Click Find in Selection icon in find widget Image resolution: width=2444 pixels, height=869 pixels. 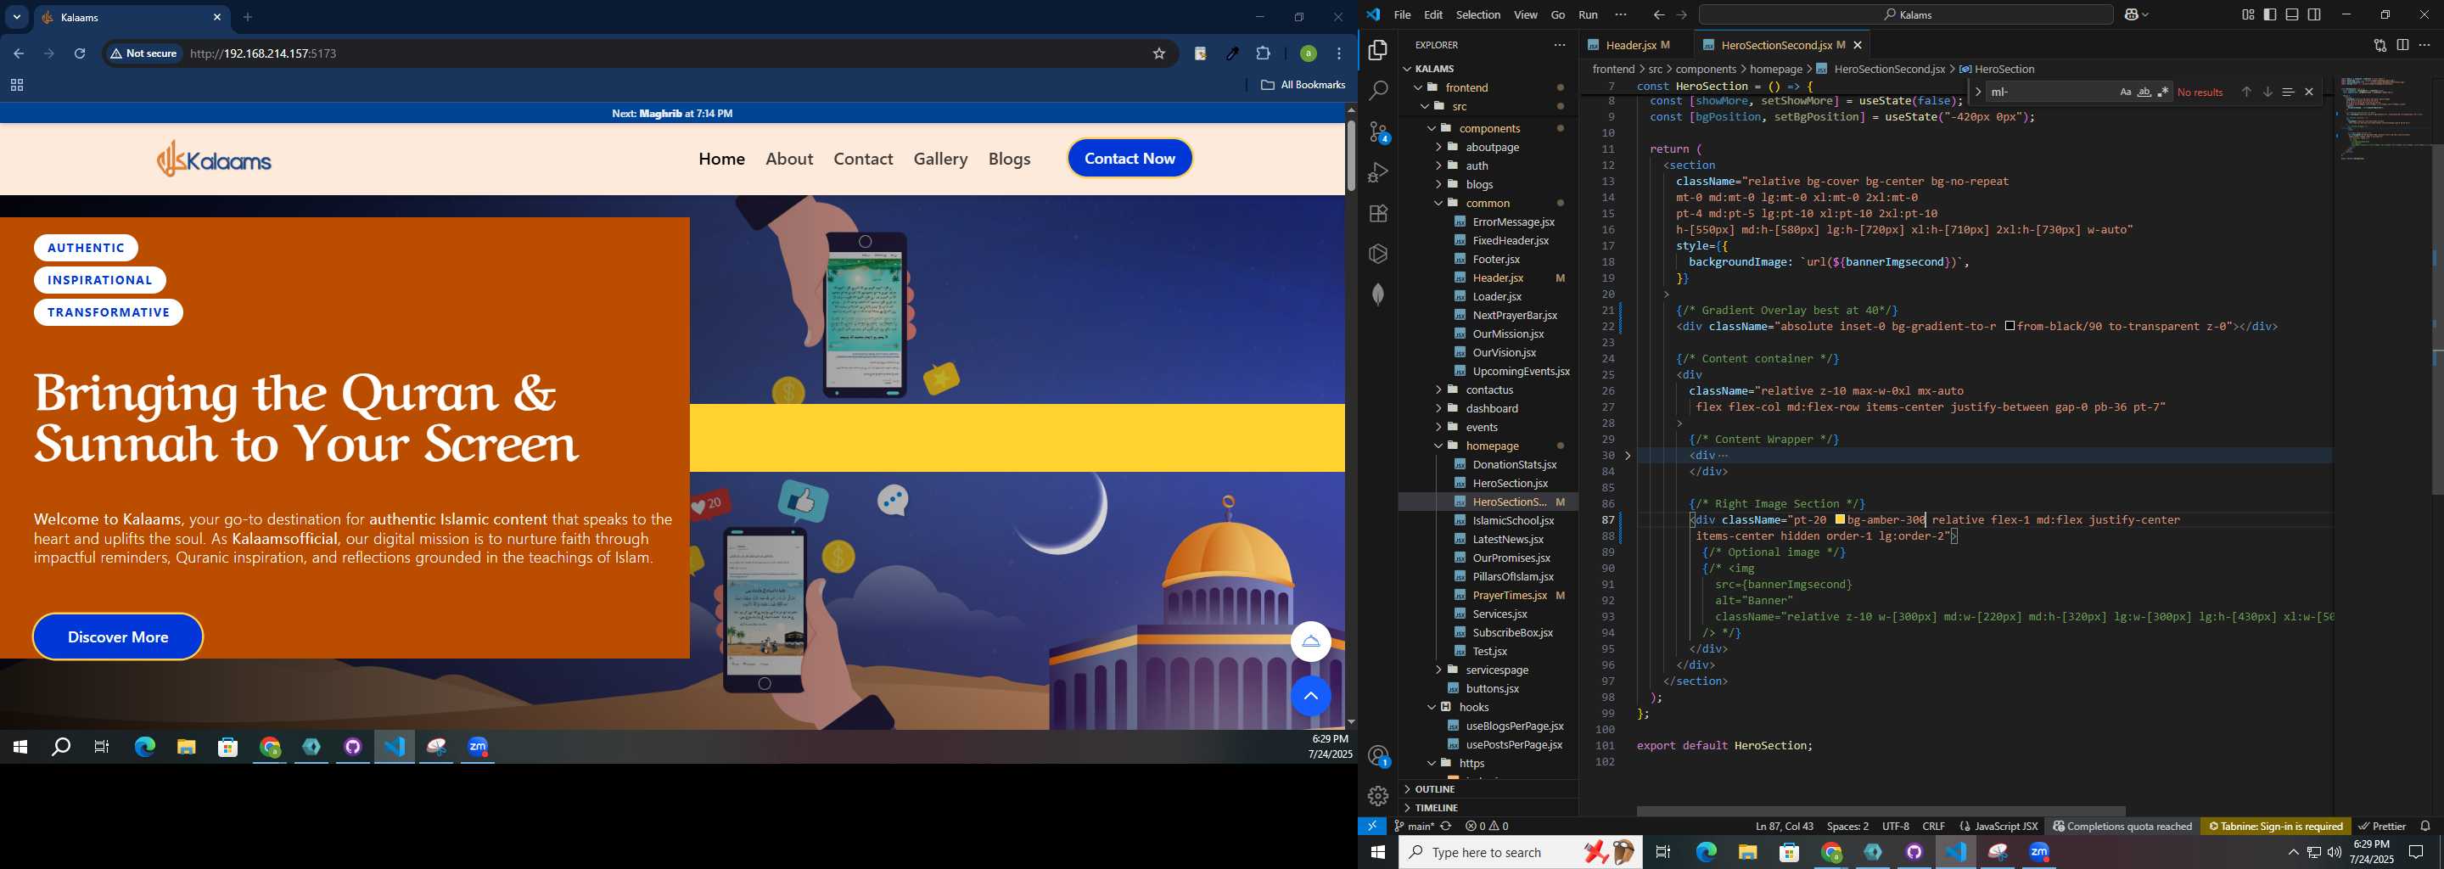click(x=2288, y=92)
